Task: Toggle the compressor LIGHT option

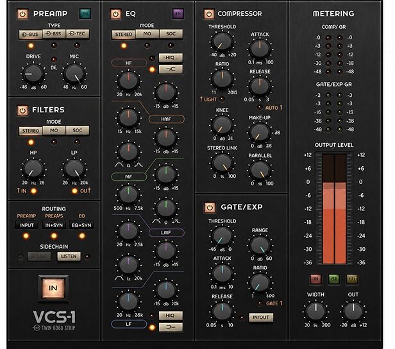Action: point(222,99)
